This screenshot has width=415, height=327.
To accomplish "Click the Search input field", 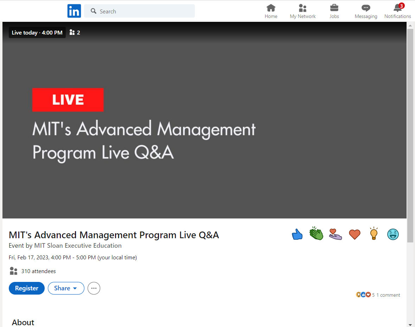I will pyautogui.click(x=140, y=11).
